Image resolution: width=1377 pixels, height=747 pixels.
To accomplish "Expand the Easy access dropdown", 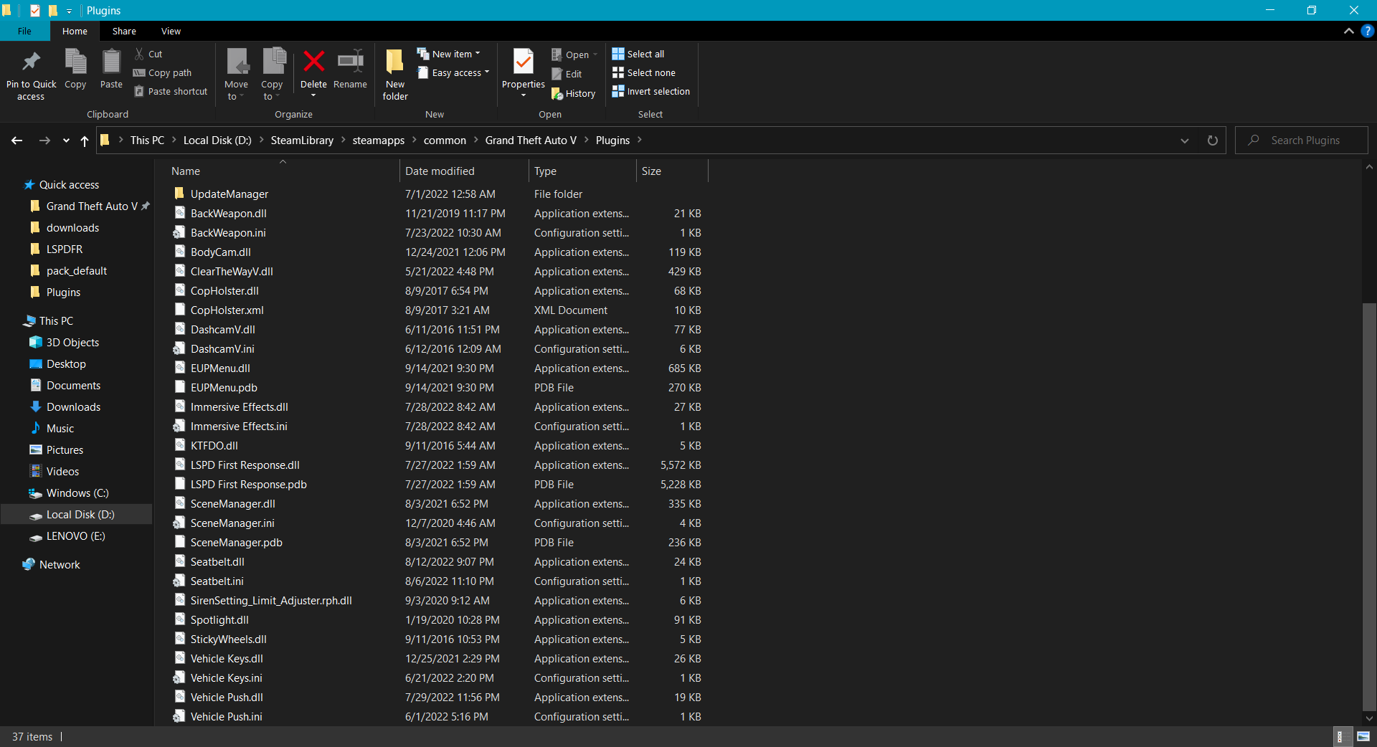I will [454, 72].
